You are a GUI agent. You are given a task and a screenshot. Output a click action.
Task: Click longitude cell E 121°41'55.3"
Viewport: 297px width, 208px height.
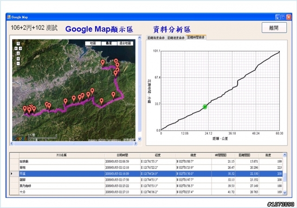[x=158, y=162]
